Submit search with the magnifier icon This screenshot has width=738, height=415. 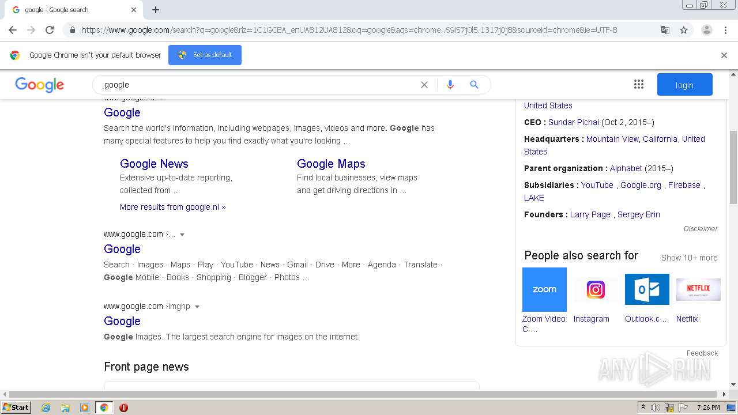click(x=475, y=85)
